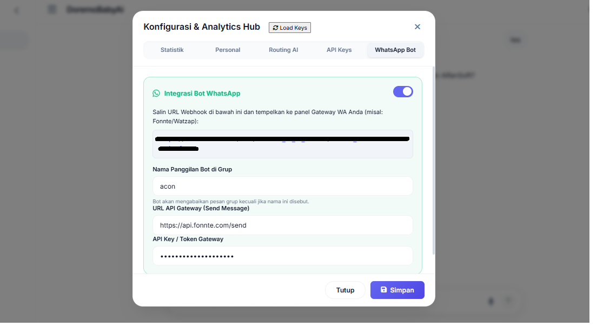Close the Konfigurasi & Analytics Hub dialog
The height and width of the screenshot is (333, 610).
point(417,27)
